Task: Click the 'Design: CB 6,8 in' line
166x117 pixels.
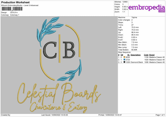Action: pyautogui.click(x=9, y=12)
